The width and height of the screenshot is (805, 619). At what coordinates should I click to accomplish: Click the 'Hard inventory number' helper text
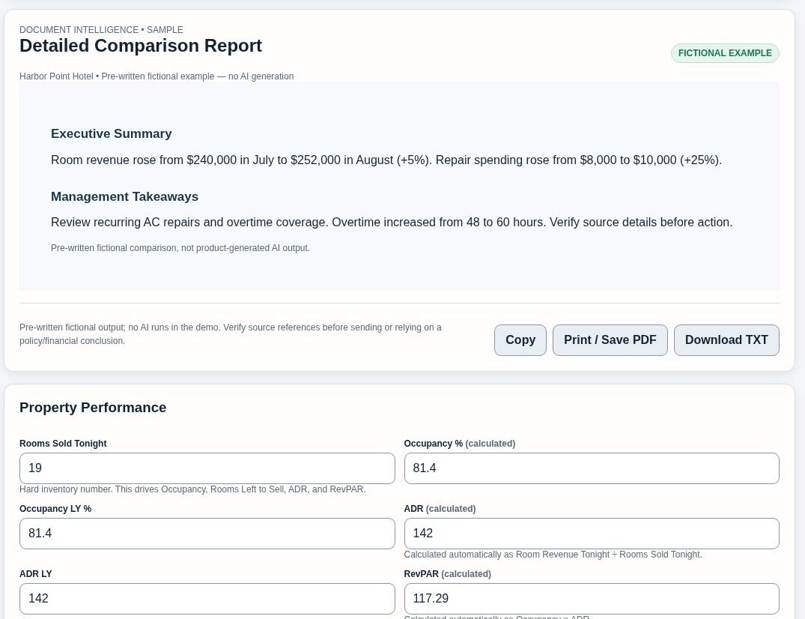tap(192, 489)
